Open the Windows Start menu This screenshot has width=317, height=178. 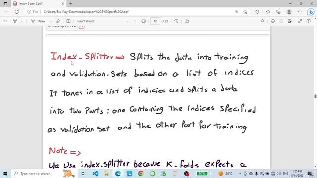(x=5, y=174)
